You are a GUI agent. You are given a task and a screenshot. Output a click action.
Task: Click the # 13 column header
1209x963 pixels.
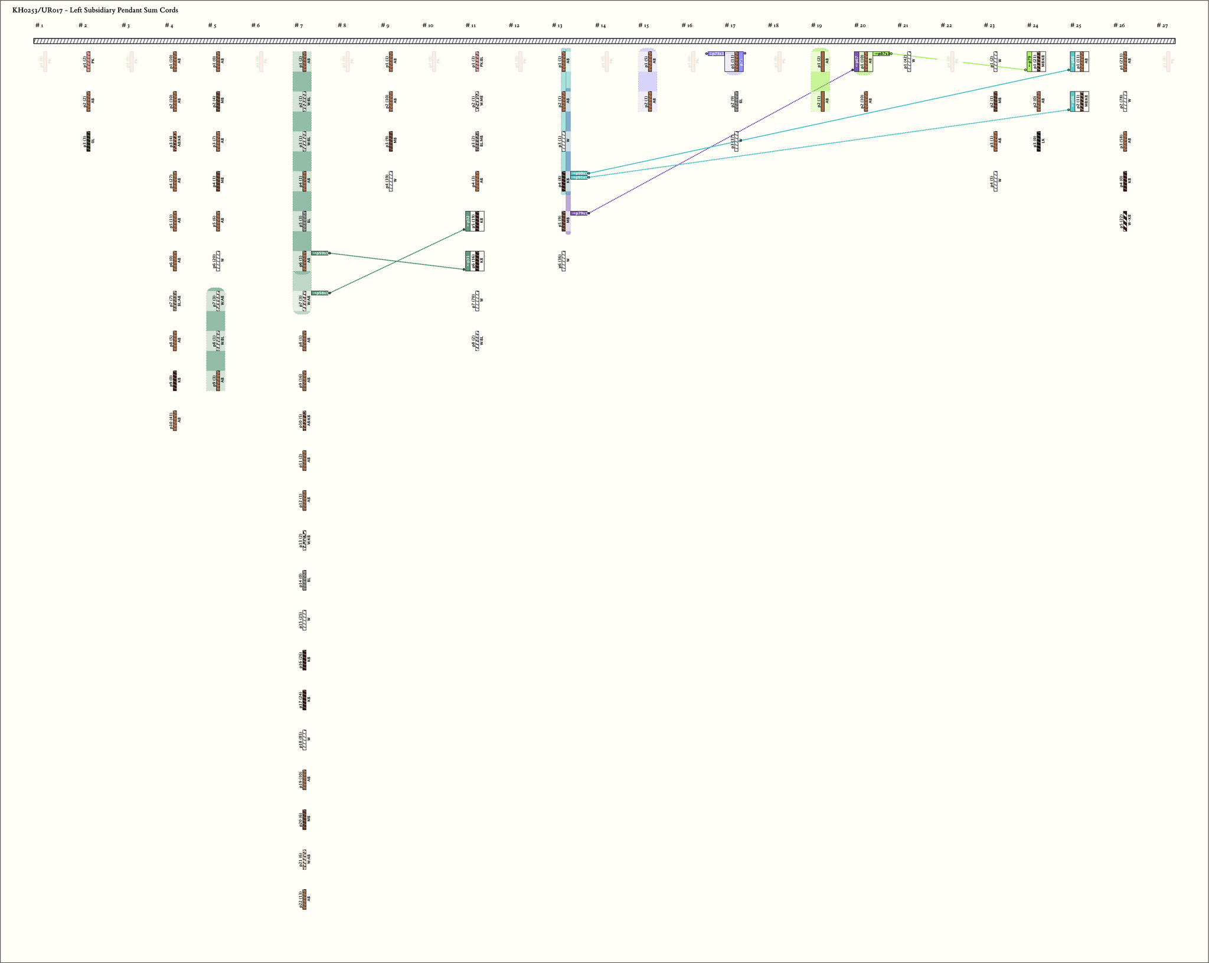click(x=557, y=25)
